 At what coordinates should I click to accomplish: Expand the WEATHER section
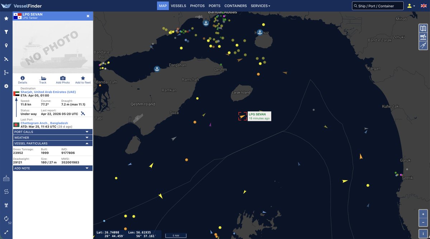(x=53, y=138)
